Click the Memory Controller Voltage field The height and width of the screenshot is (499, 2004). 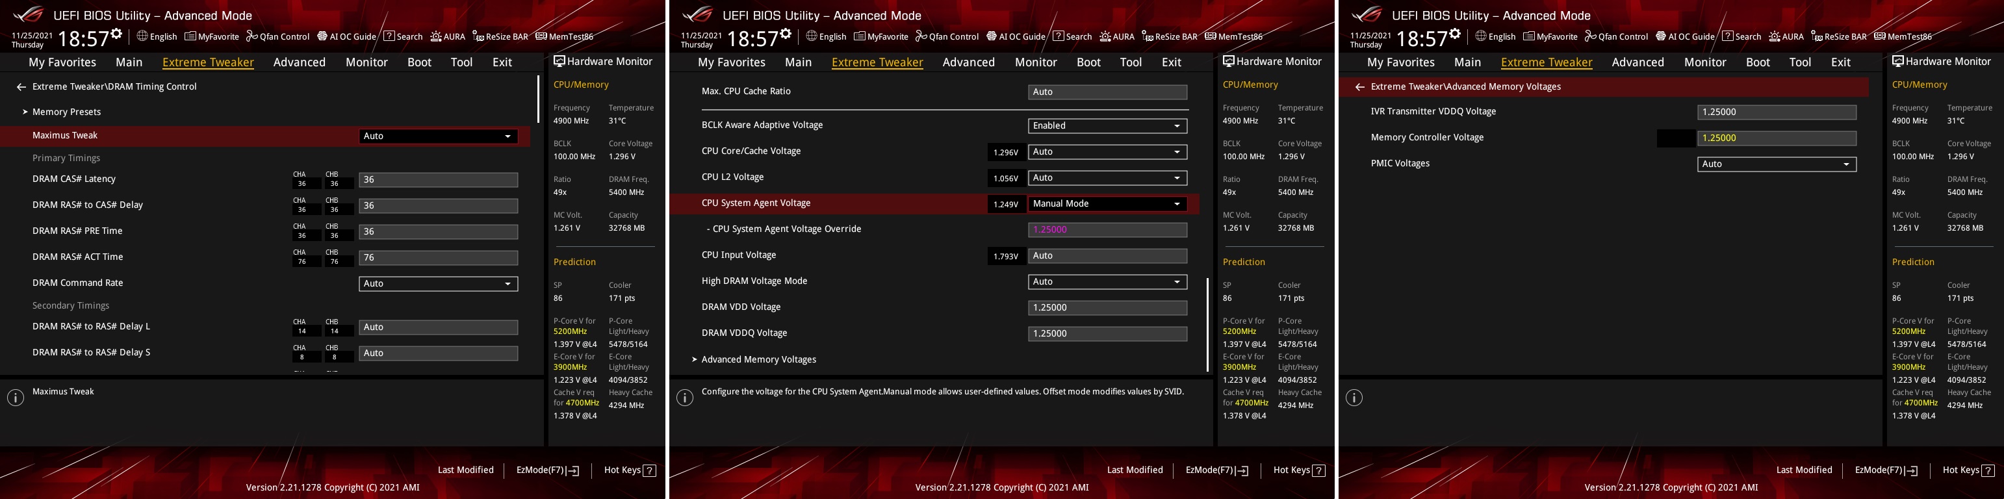1776,138
